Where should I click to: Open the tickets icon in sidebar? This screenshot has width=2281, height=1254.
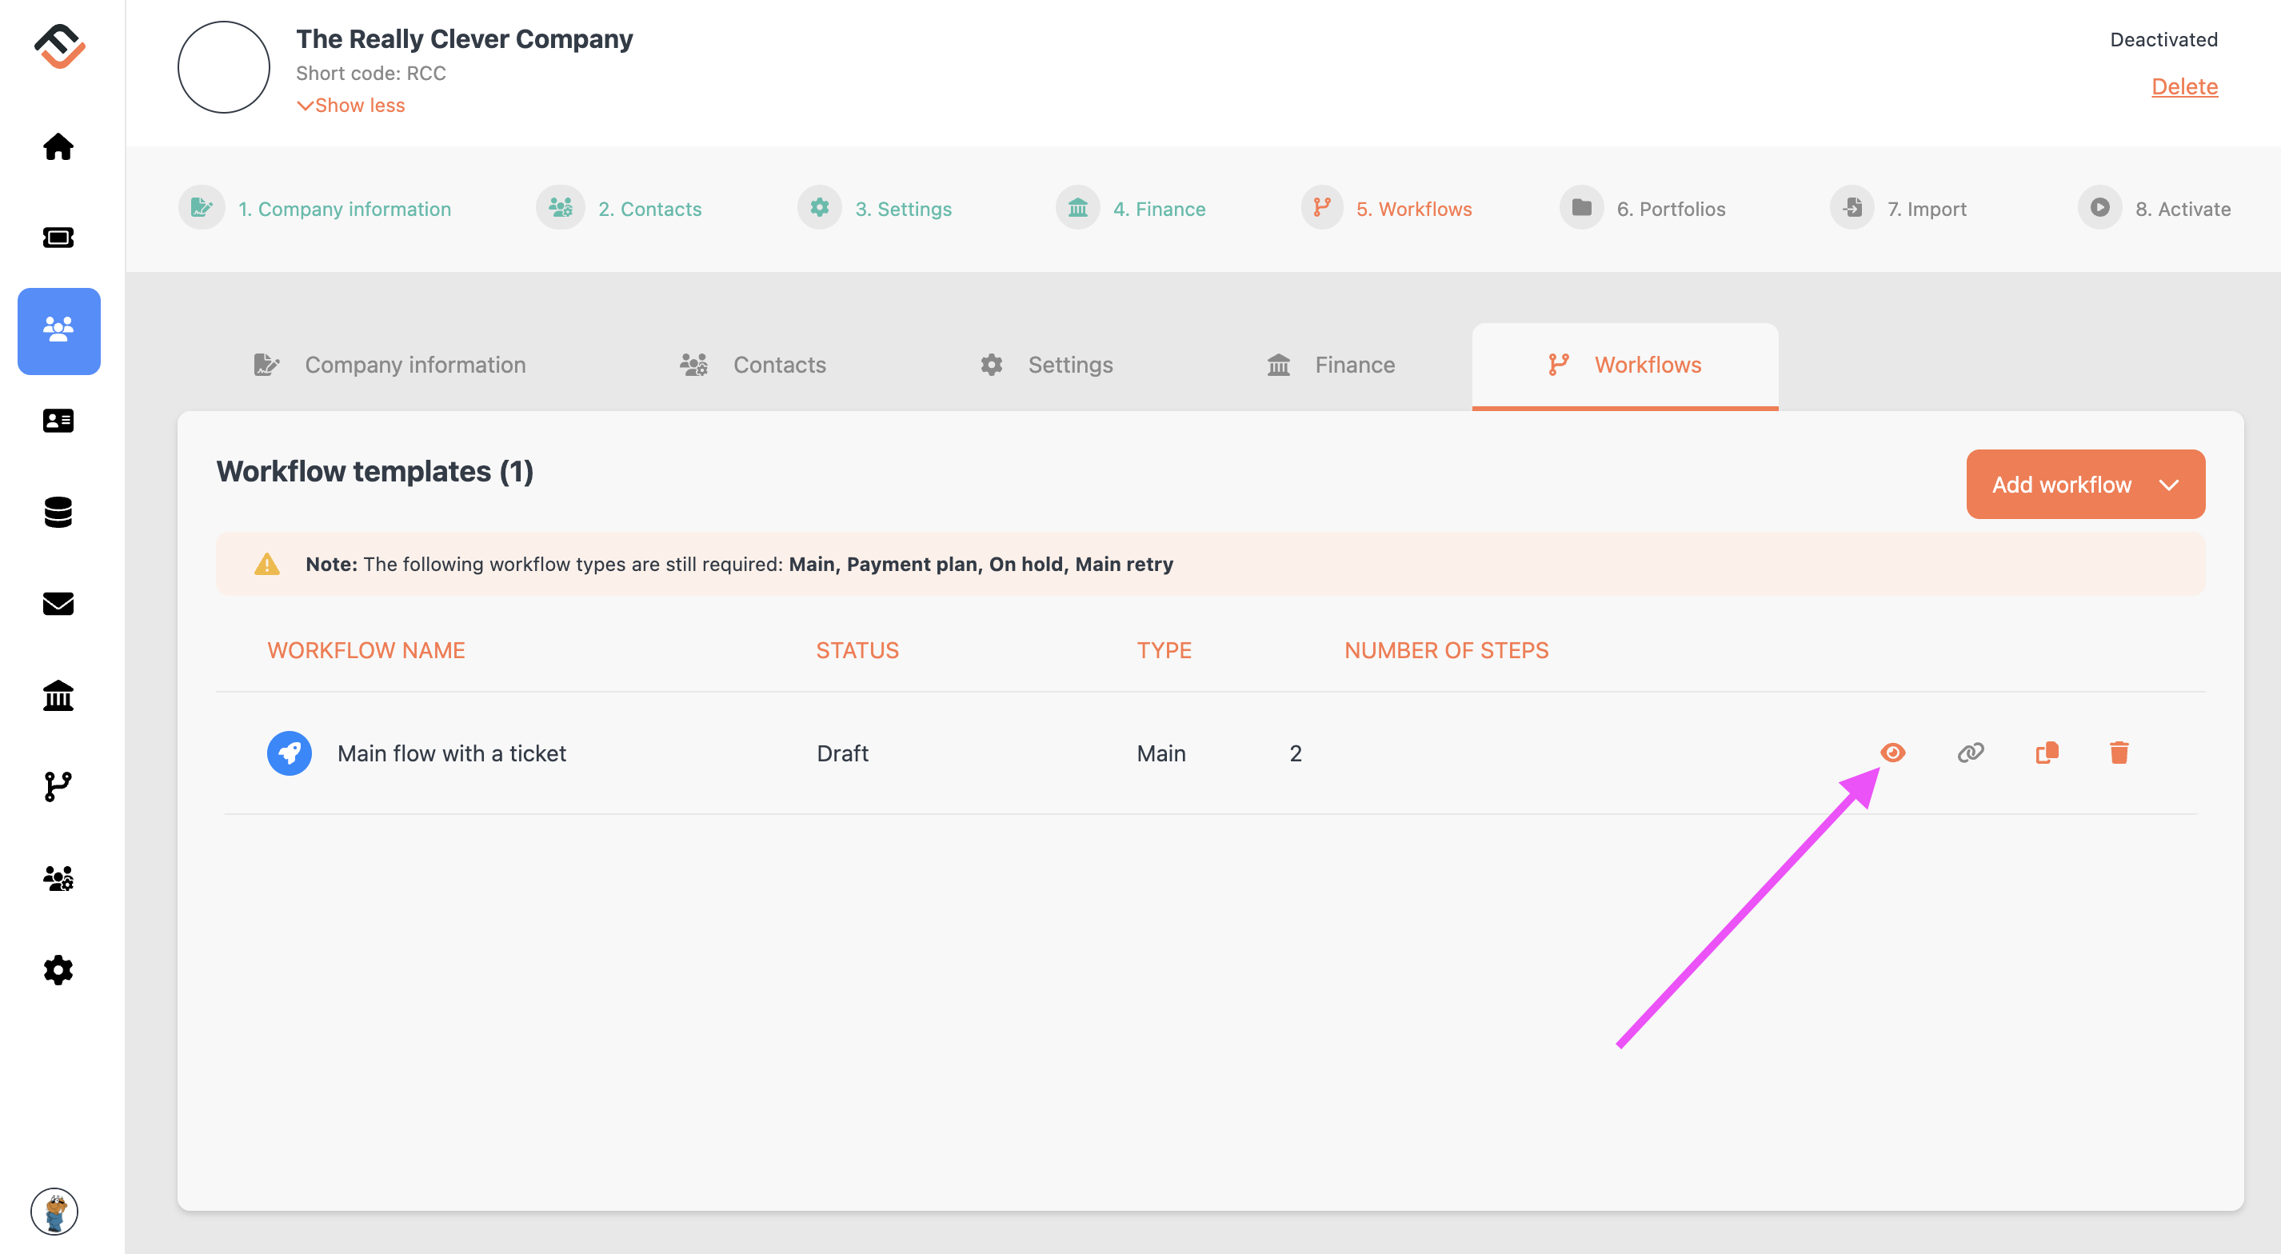tap(58, 238)
